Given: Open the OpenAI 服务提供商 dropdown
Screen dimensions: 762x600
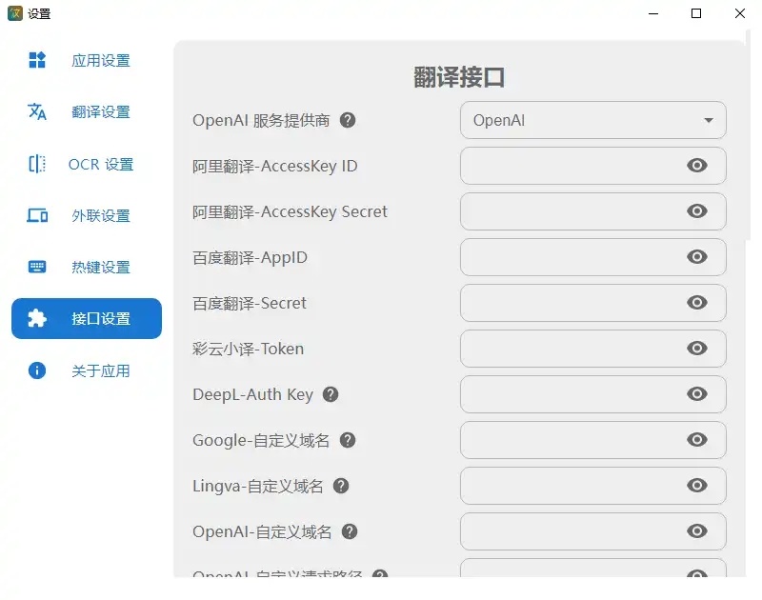Looking at the screenshot, I should 592,120.
